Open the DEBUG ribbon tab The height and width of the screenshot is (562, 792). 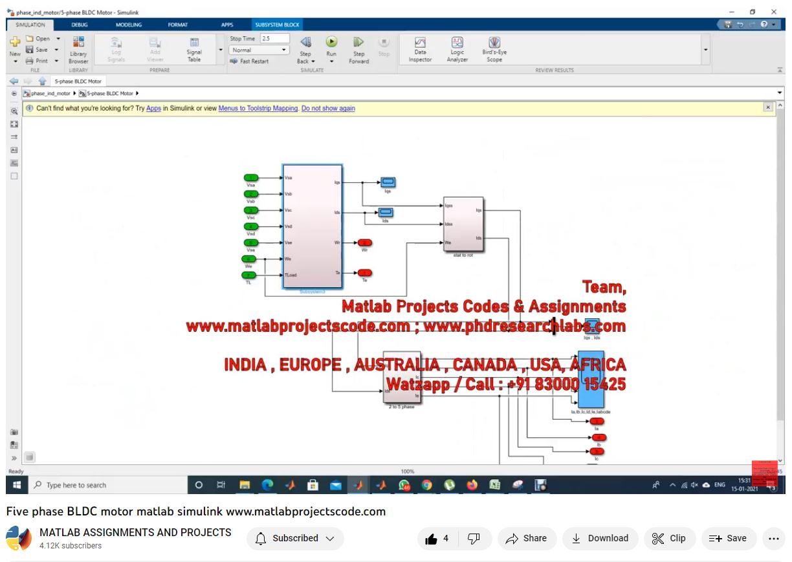tap(80, 25)
